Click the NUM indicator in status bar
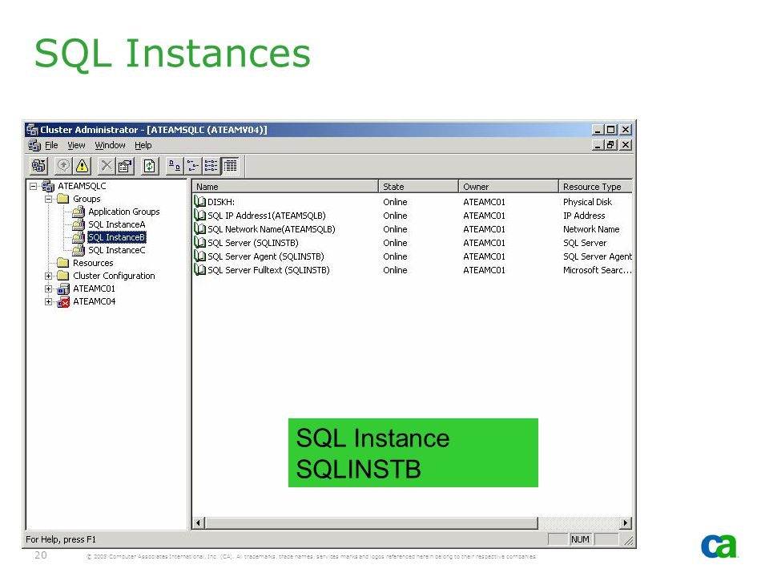This screenshot has width=769, height=577. coord(580,539)
